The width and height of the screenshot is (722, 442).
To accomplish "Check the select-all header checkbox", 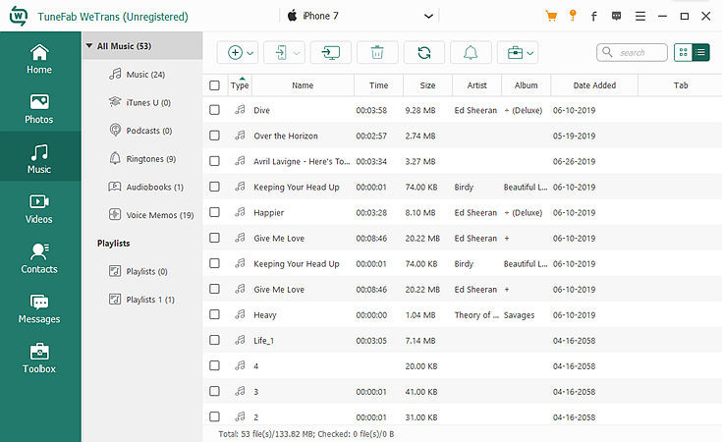I will tap(214, 85).
